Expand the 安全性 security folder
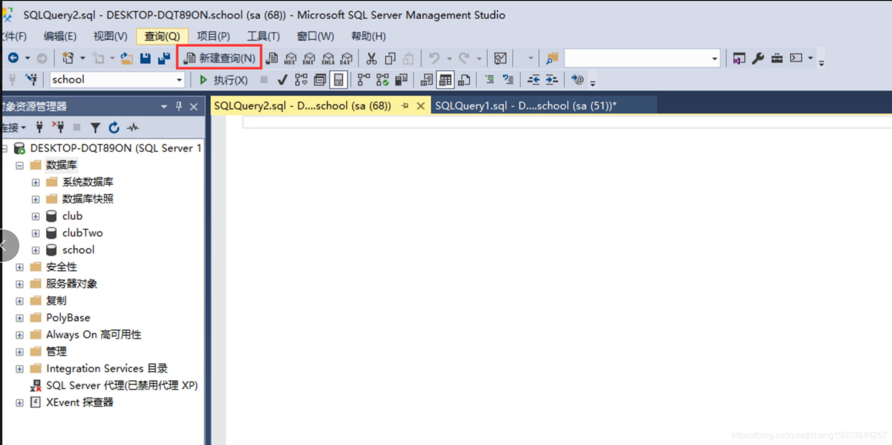Screen dimensions: 892x445 pyautogui.click(x=19, y=267)
